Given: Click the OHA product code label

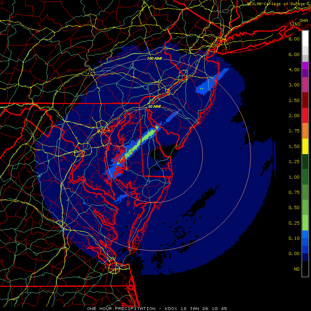Looking at the screenshot, I should point(304,21).
